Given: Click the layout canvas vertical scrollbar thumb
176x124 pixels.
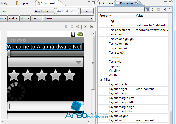Looking at the screenshot, I should click(x=93, y=63).
